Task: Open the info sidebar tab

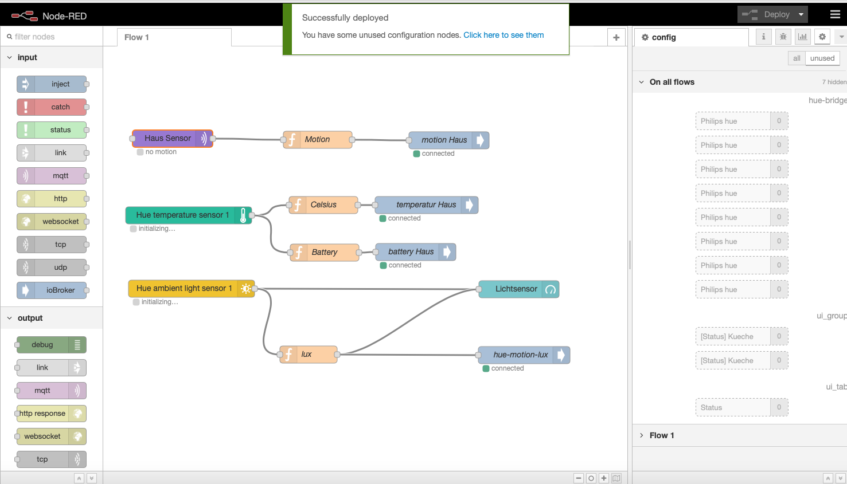Action: click(x=763, y=37)
